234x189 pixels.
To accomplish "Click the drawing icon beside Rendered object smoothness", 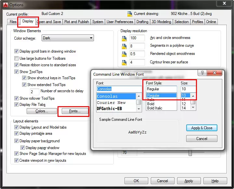I will pyautogui.click(x=123, y=54).
